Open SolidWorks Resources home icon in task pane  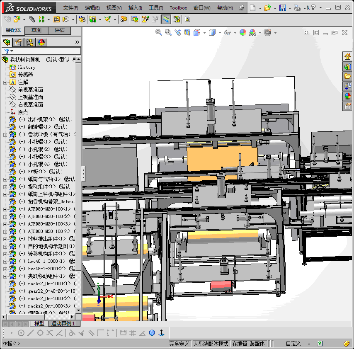coord(347,56)
